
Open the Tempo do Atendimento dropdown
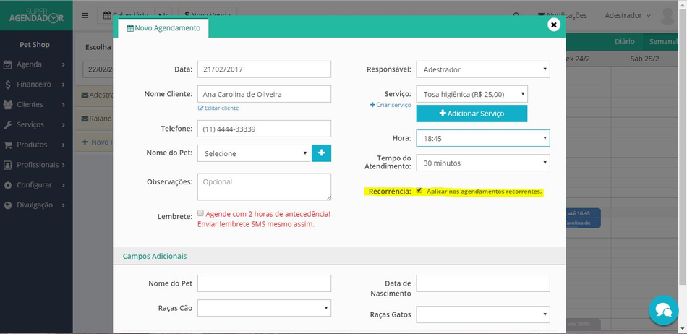(x=483, y=163)
